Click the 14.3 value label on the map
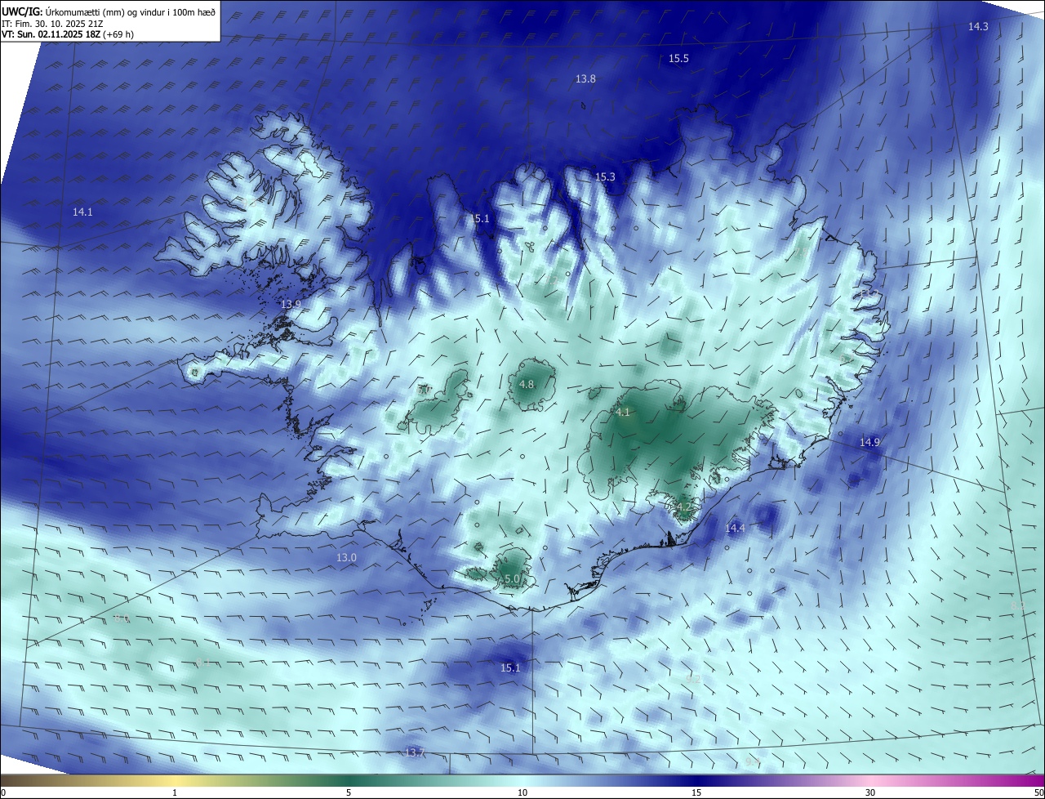 click(978, 27)
